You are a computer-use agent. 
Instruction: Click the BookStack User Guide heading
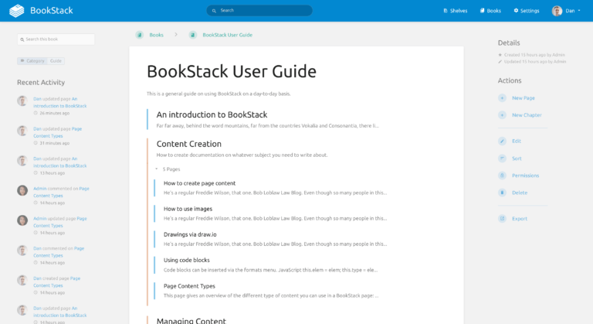click(232, 71)
